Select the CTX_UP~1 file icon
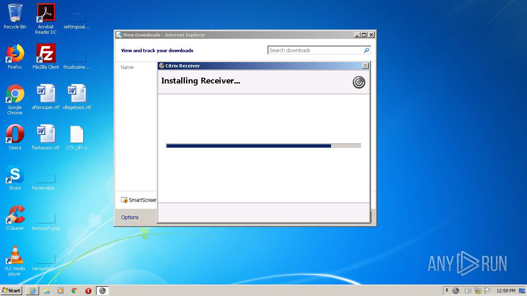Viewport: 527px width, 296px height. (77, 137)
